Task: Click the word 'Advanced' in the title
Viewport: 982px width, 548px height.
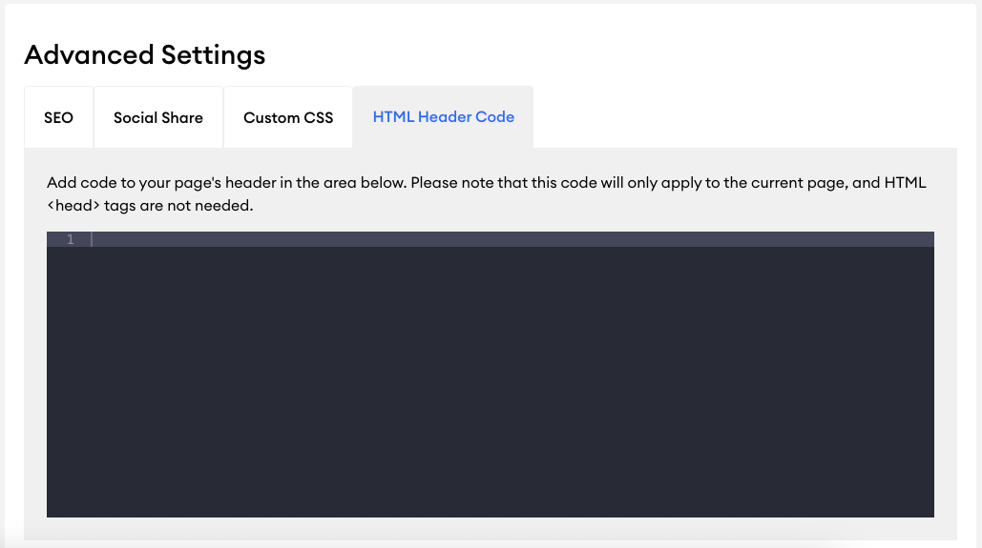Action: [89, 54]
